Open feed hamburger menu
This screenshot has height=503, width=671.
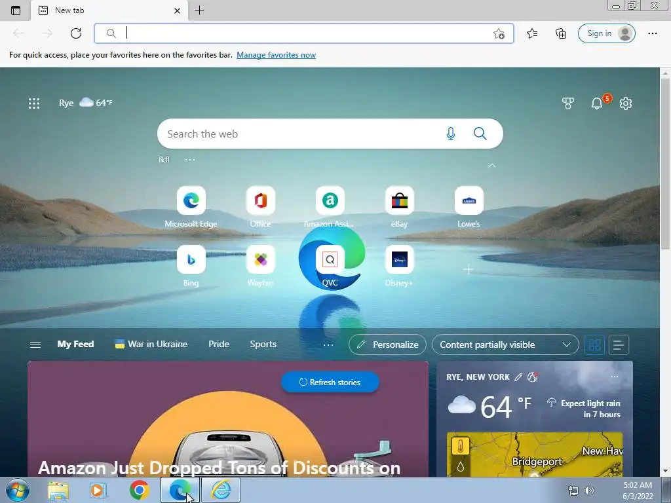click(x=35, y=345)
